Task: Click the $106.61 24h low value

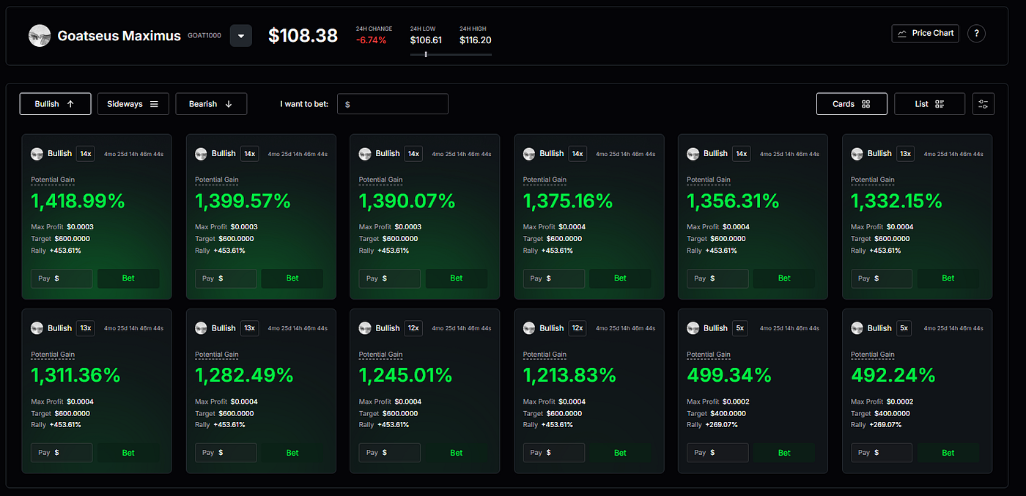Action: (426, 40)
